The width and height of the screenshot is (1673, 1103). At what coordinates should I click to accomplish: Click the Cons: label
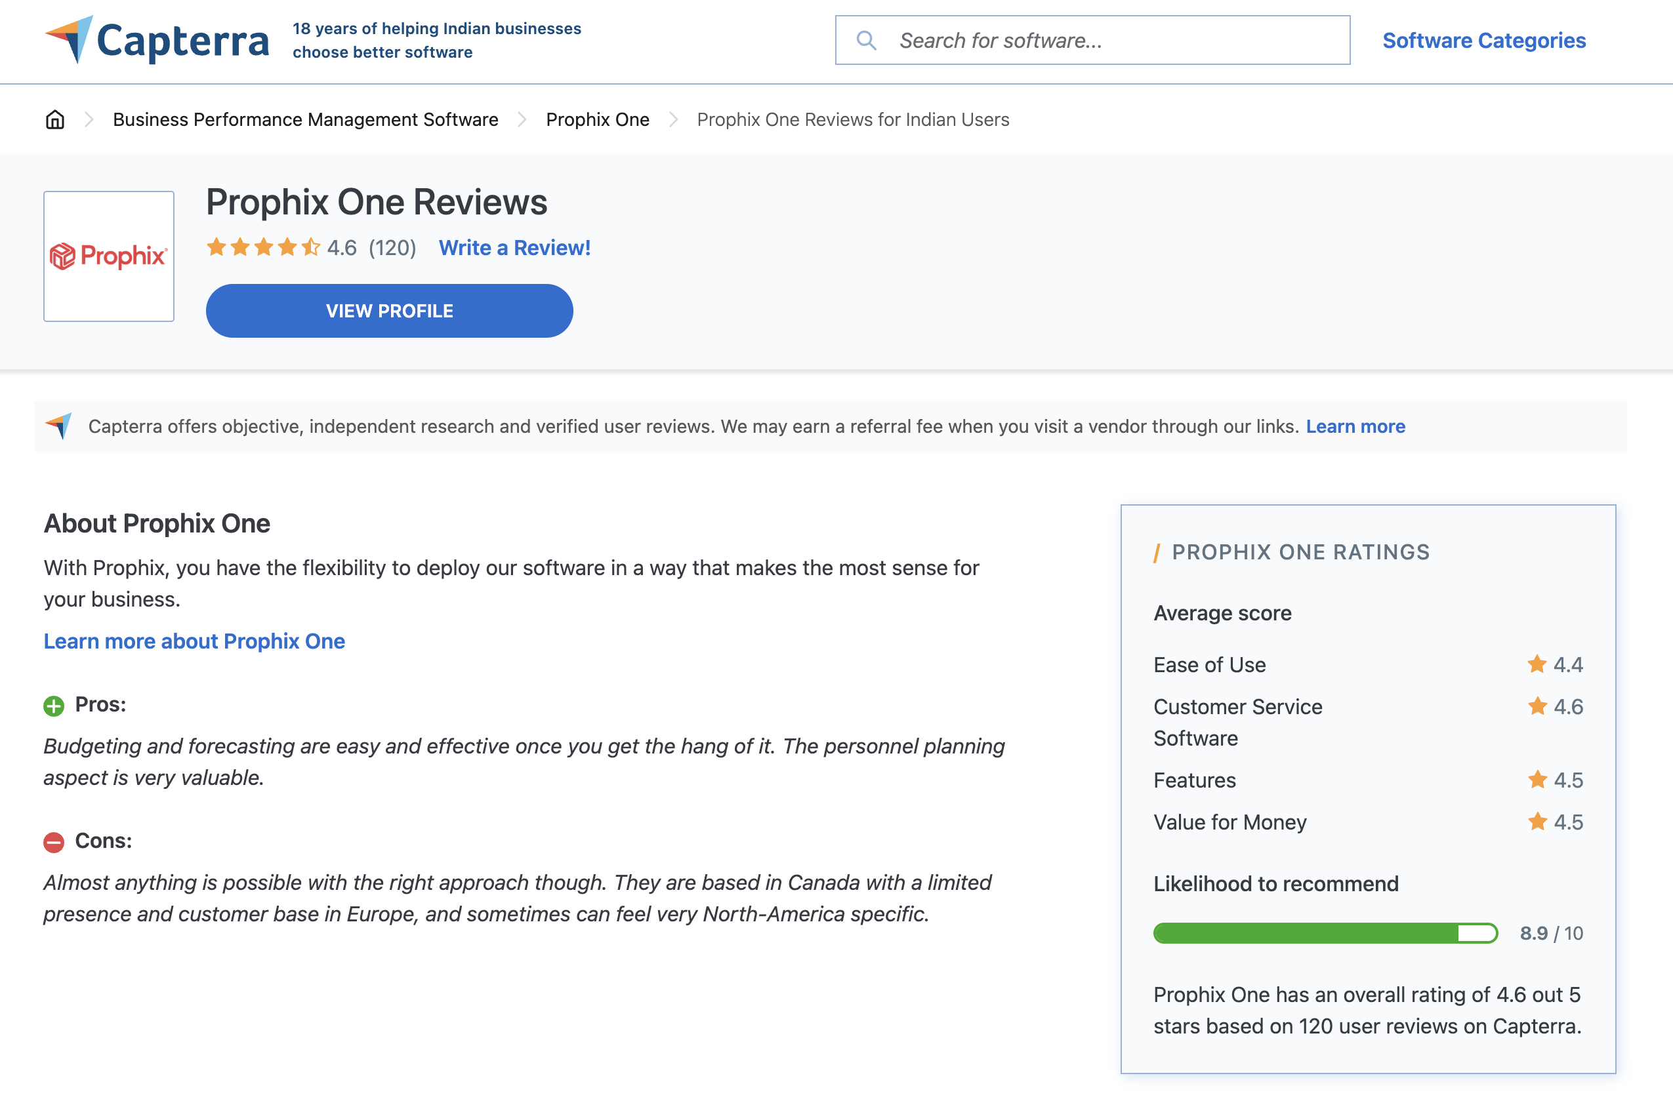pos(104,841)
